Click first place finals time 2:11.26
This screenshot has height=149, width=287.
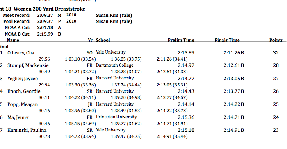point(232,53)
